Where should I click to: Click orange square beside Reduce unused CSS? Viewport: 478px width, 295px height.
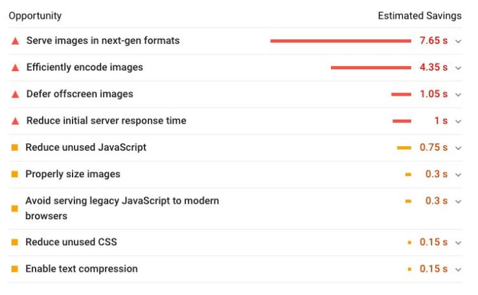[x=15, y=242]
